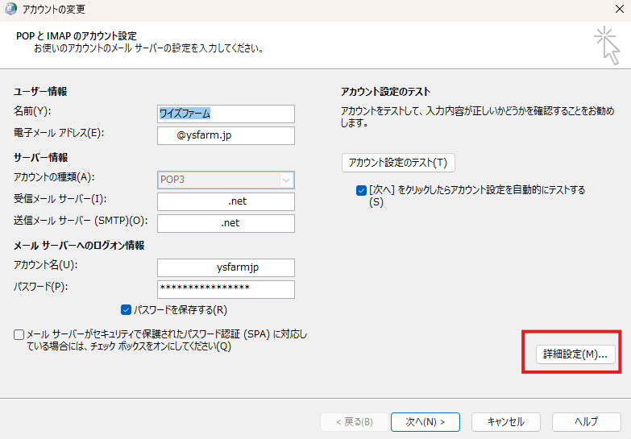Click the cursor wizard icon in header
Viewport: 631px width, 439px height.
coord(605,43)
